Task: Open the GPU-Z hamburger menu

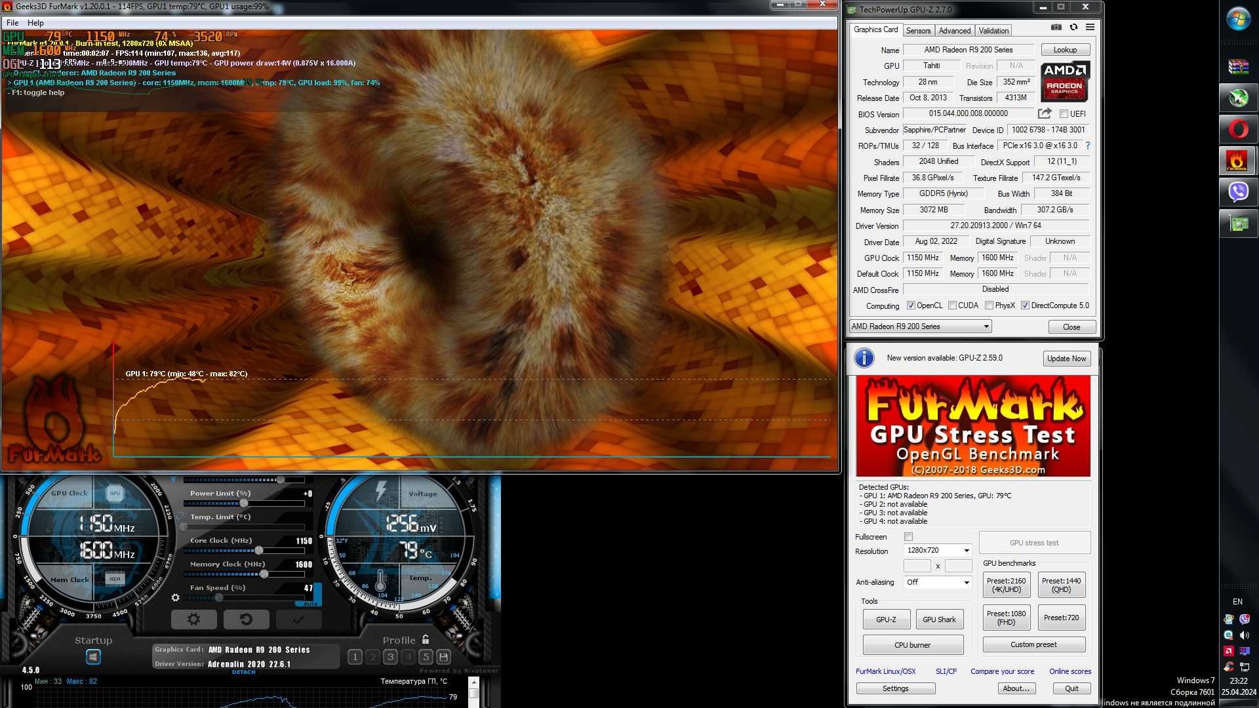Action: point(1090,28)
